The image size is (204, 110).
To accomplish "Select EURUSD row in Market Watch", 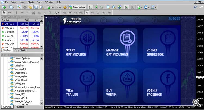I will [20, 24].
